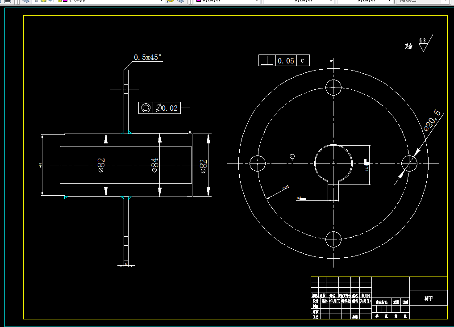Select the right bolt hole circle
Image resolution: width=454 pixels, height=327 pixels.
click(x=409, y=163)
